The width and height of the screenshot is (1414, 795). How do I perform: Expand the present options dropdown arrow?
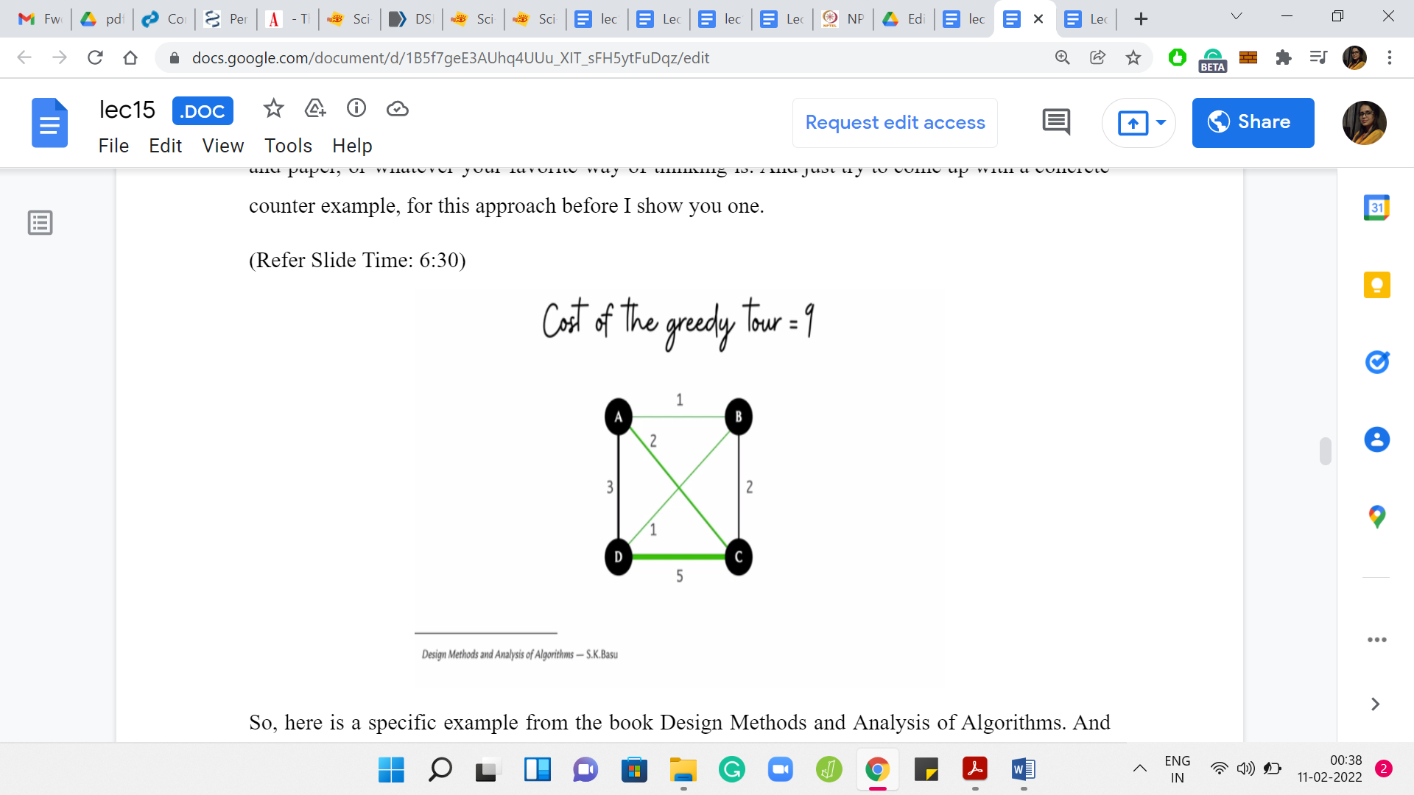click(1161, 122)
